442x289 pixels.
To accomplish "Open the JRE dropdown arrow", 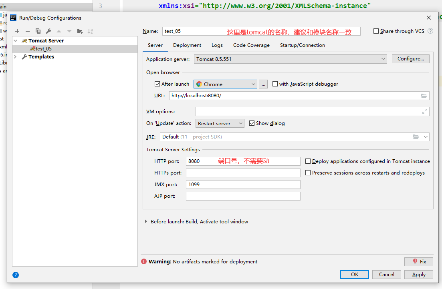I will coord(426,137).
